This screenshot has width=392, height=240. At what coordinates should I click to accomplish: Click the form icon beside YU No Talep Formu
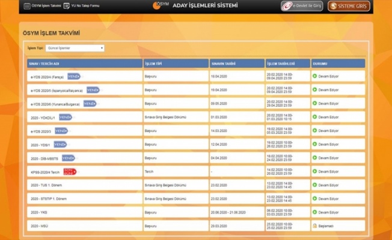[x=66, y=6]
